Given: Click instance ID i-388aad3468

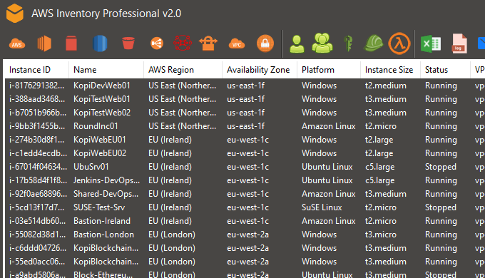Looking at the screenshot, I should pos(37,99).
